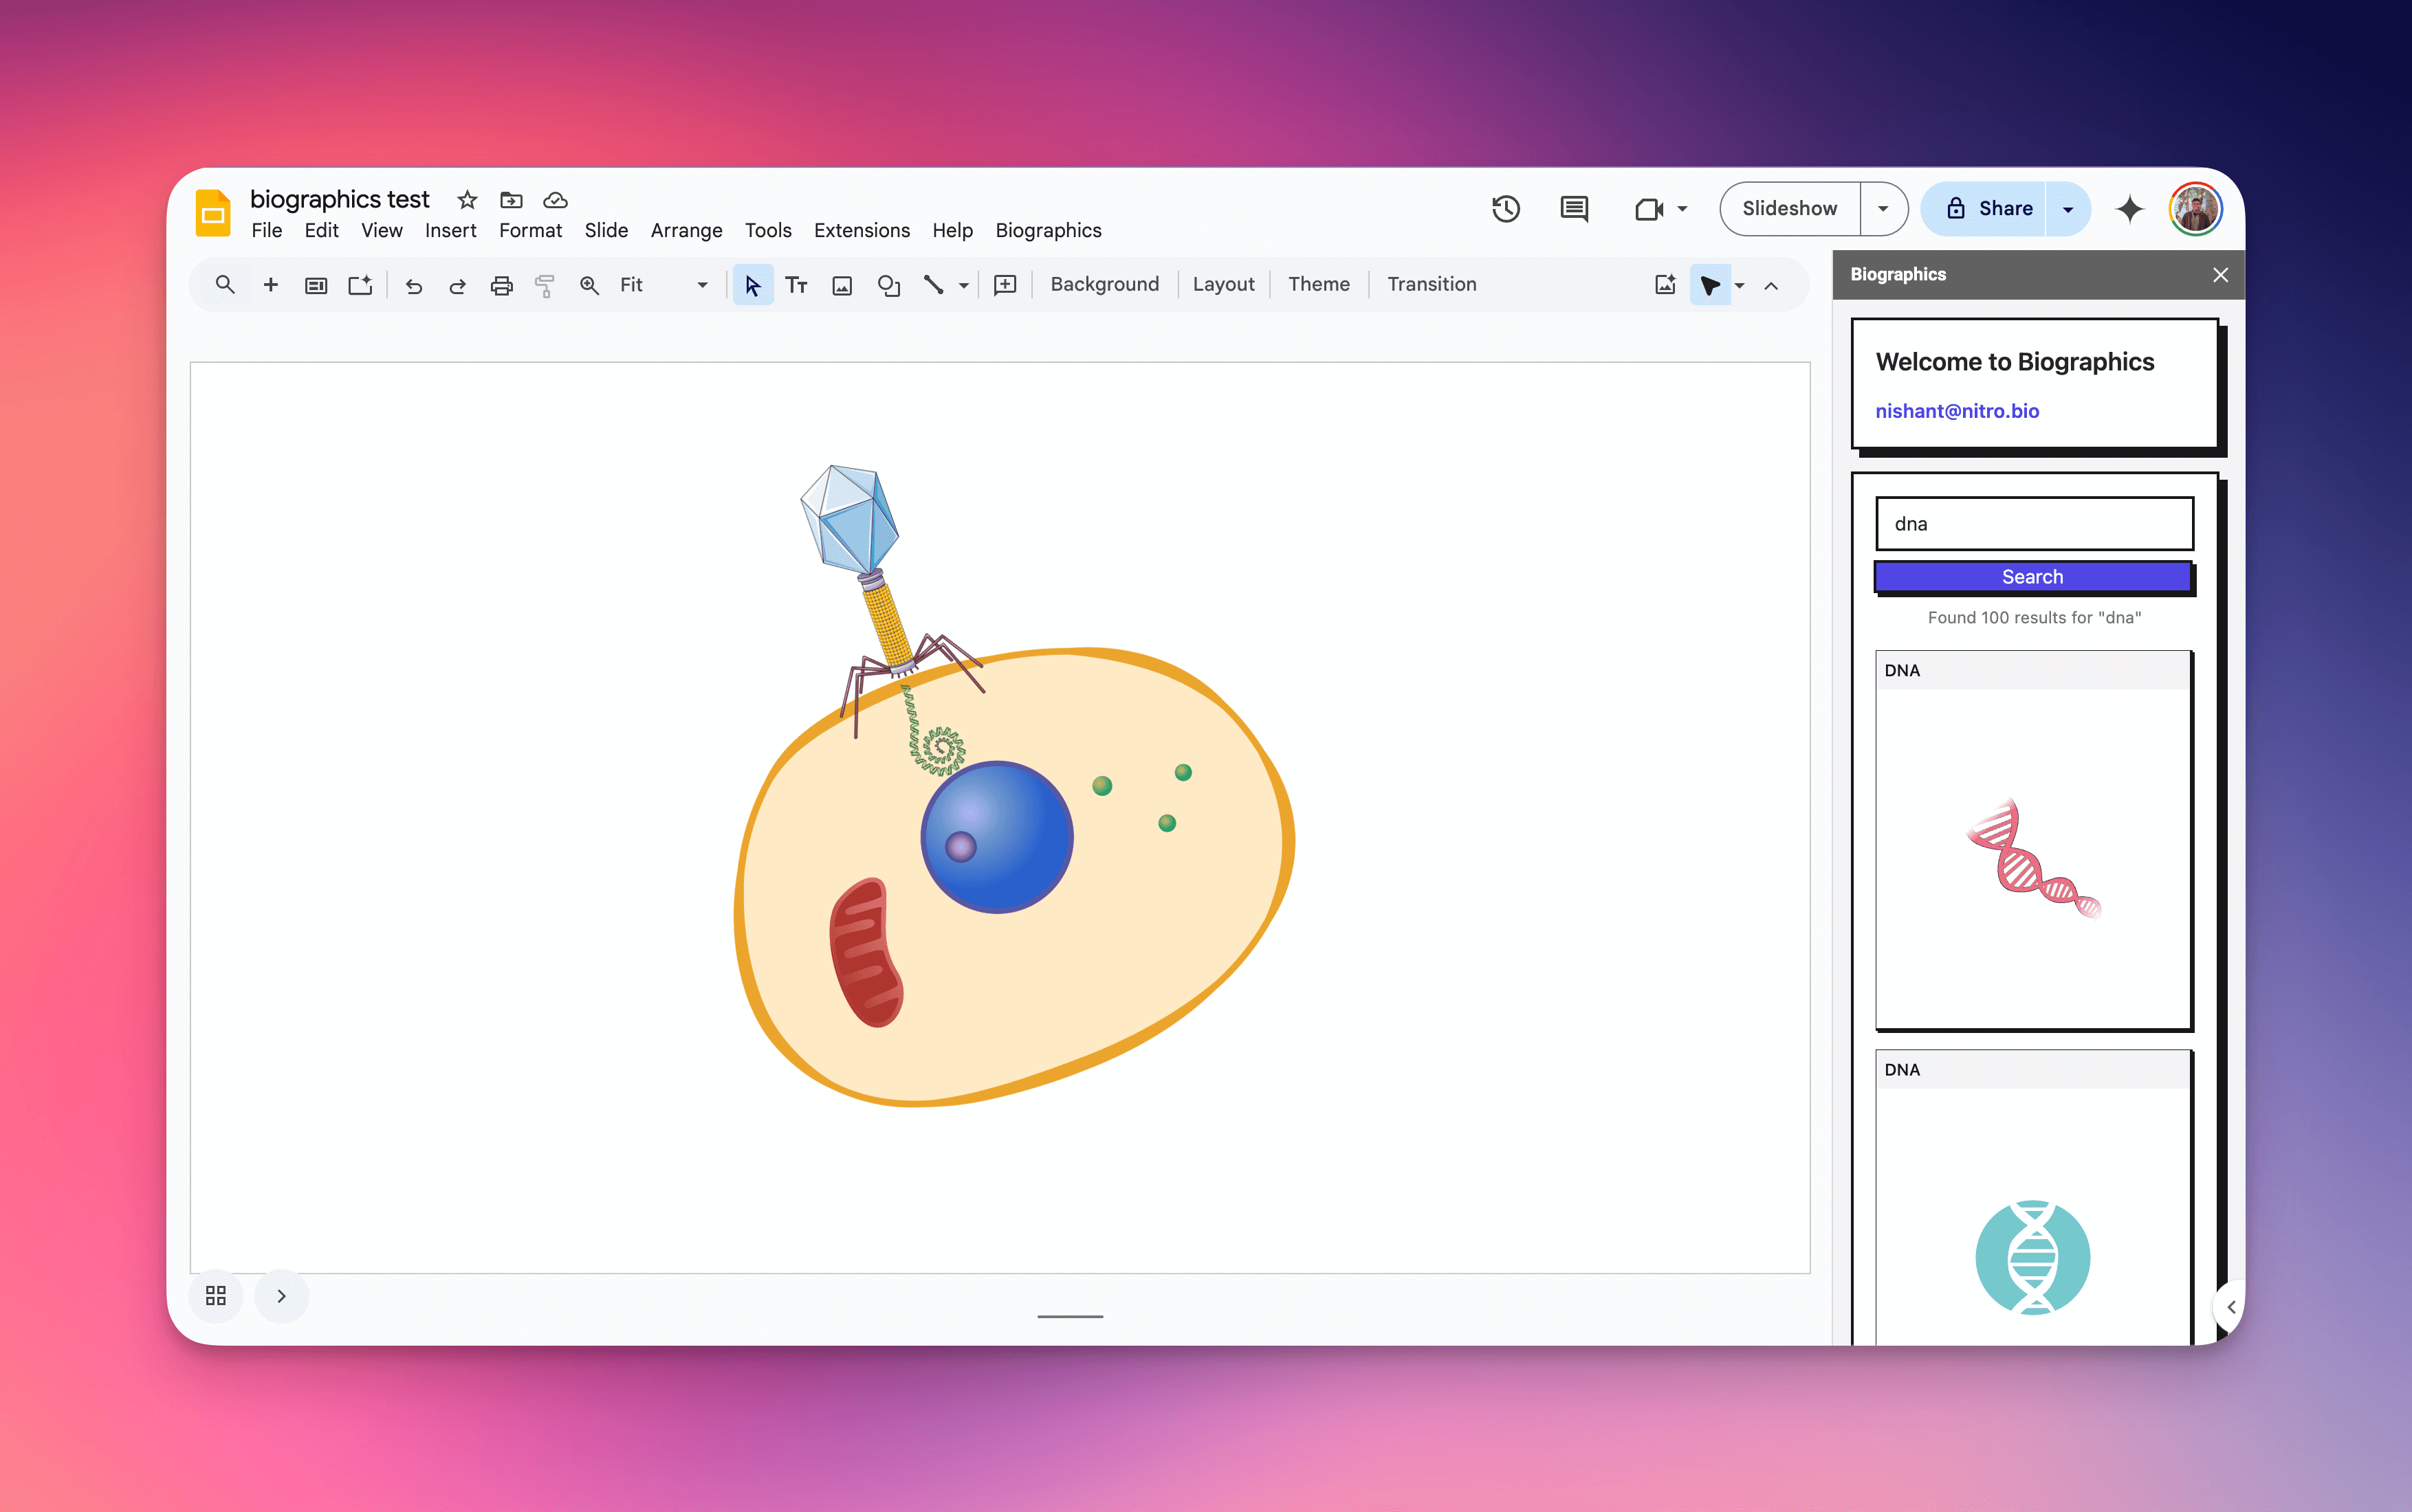Viewport: 2412px width, 1512px height.
Task: Click the undo icon
Action: (413, 285)
